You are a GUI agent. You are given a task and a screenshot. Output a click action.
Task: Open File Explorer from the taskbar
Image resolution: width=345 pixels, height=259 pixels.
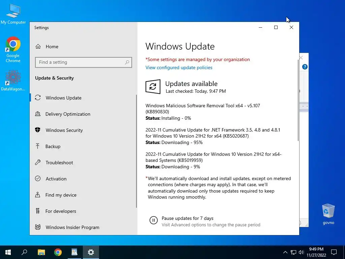pos(41,252)
